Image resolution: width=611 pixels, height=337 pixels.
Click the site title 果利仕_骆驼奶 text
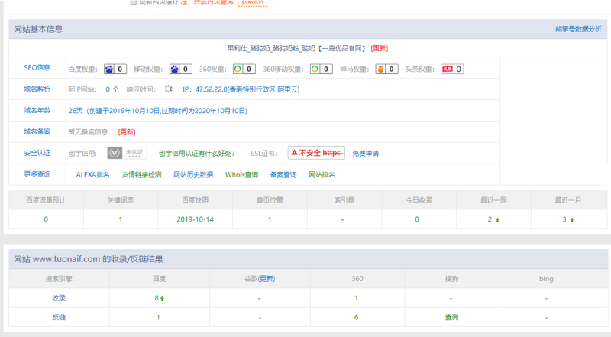pyautogui.click(x=296, y=48)
